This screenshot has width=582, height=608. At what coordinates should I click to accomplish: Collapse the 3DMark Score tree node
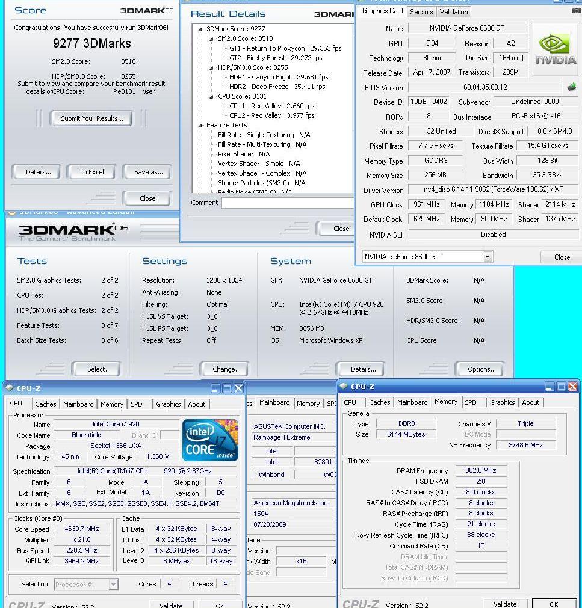click(x=200, y=29)
